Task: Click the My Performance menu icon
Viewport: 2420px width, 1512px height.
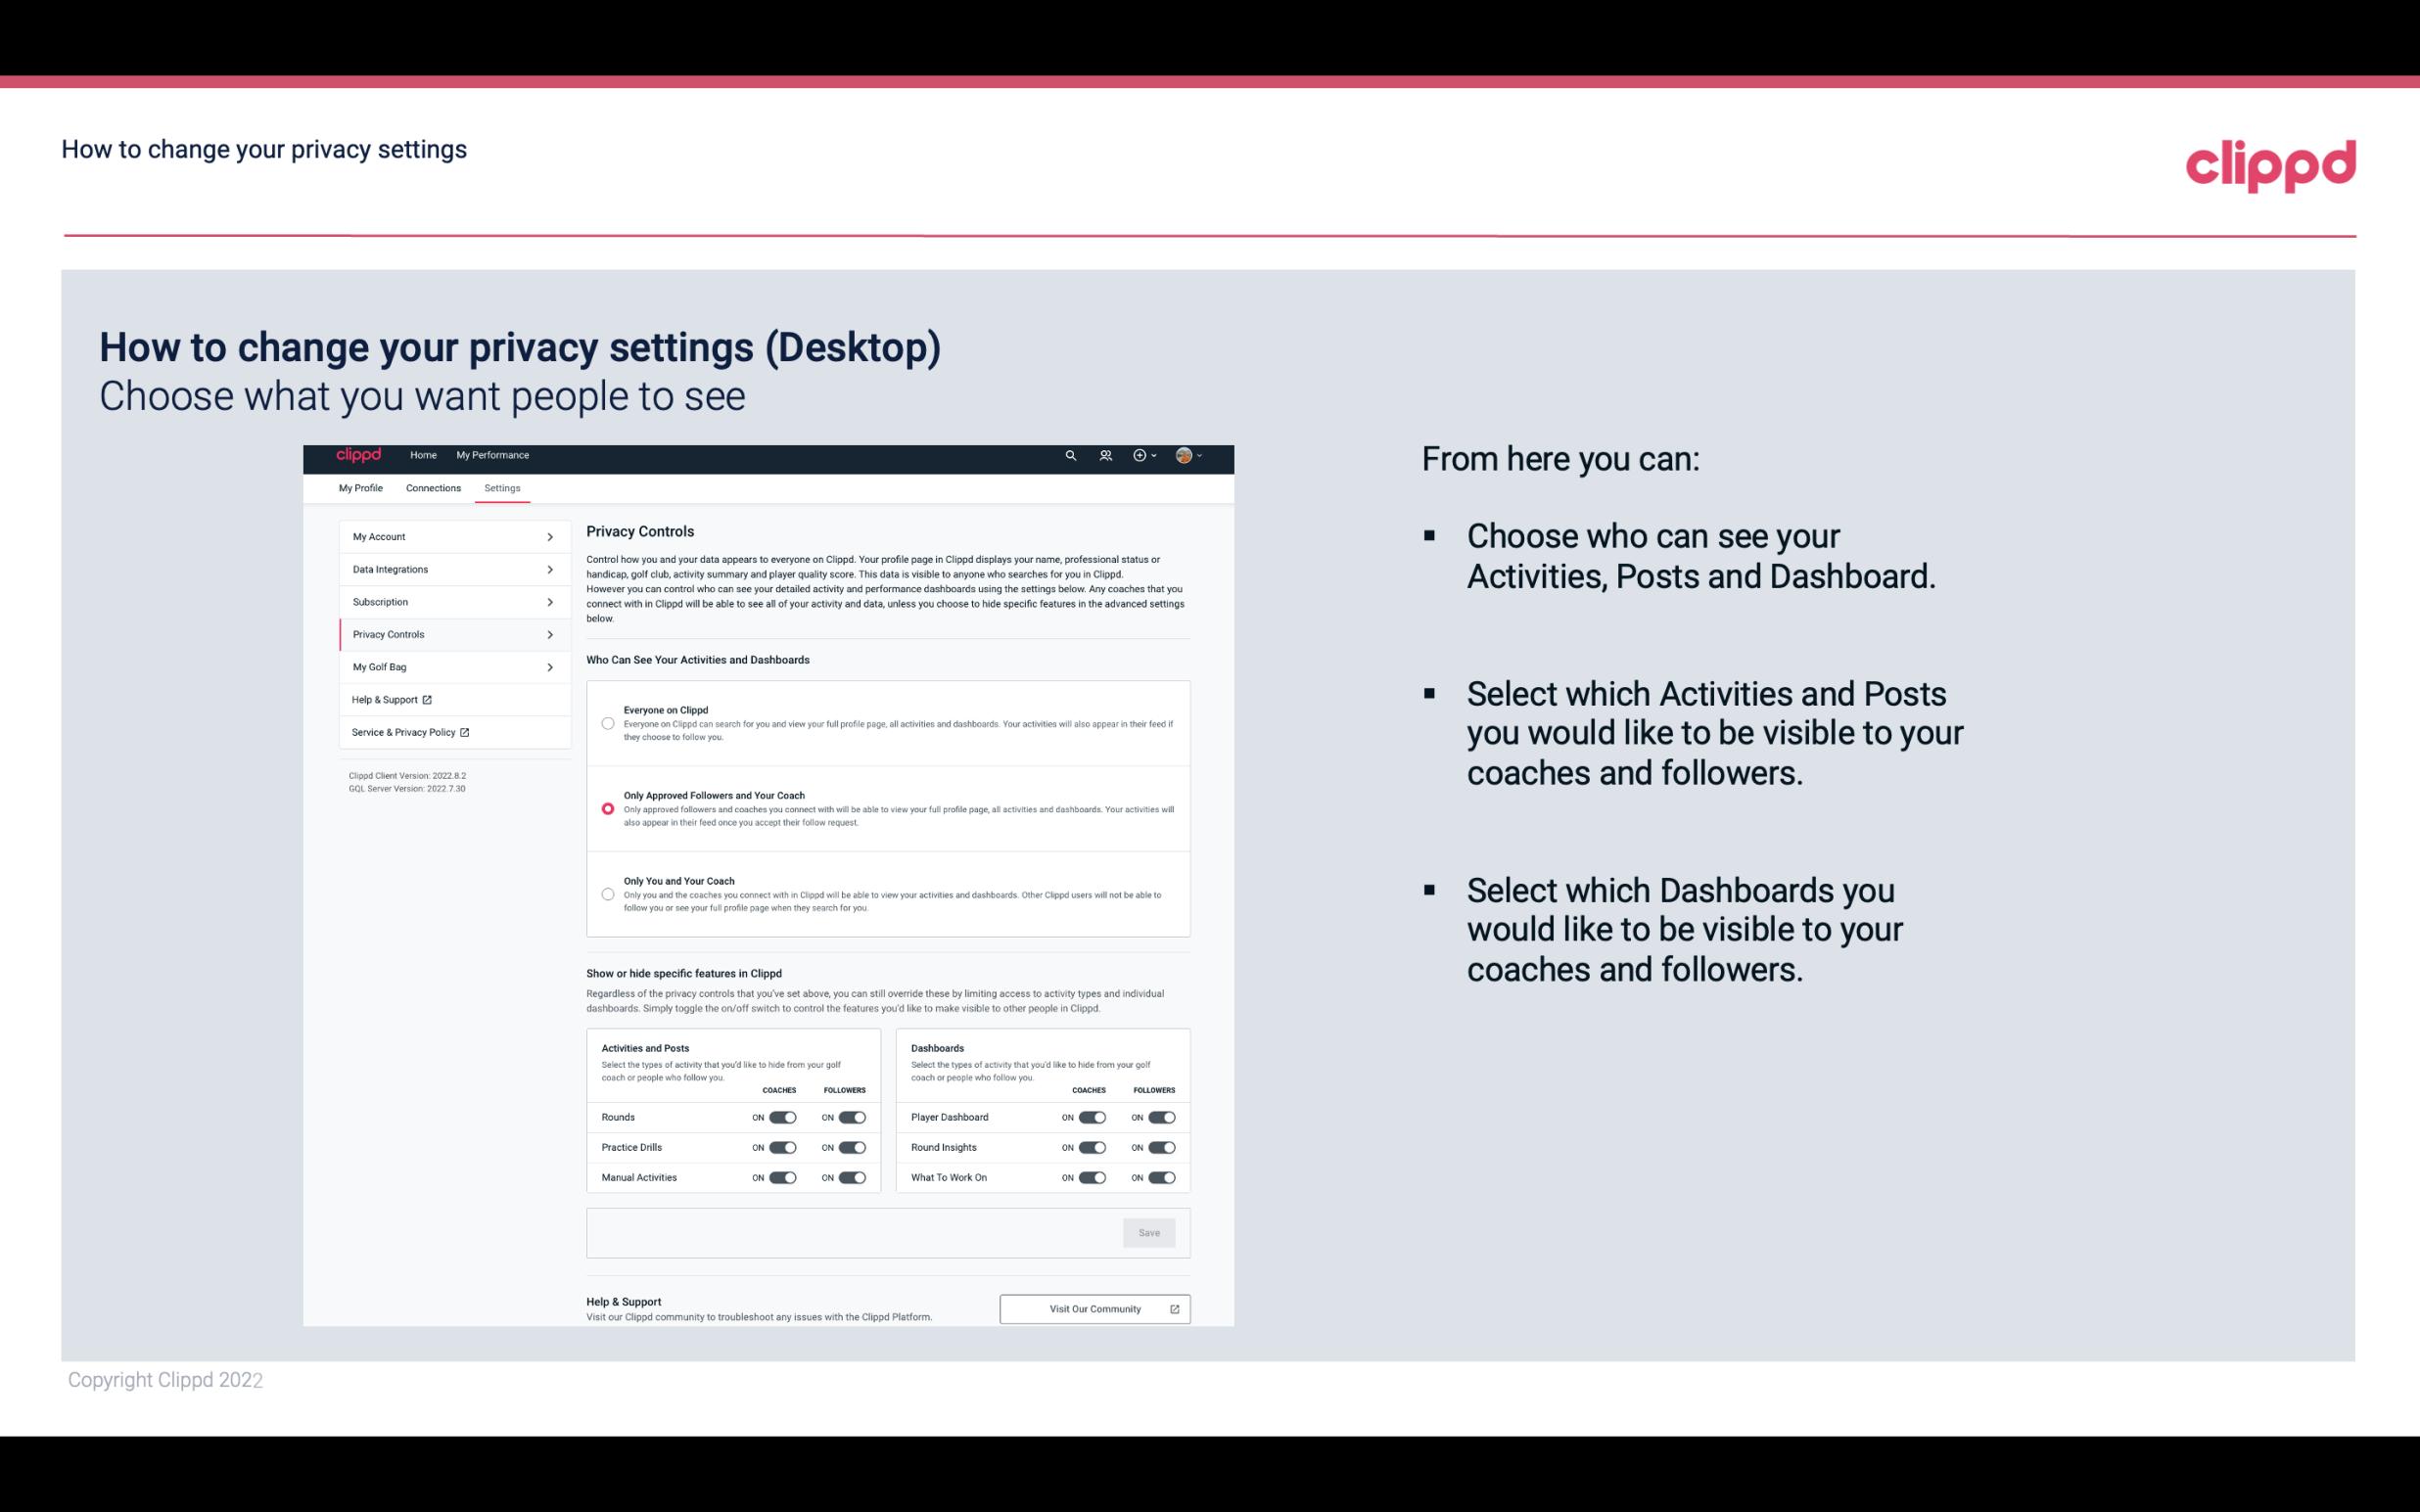Action: (x=493, y=455)
